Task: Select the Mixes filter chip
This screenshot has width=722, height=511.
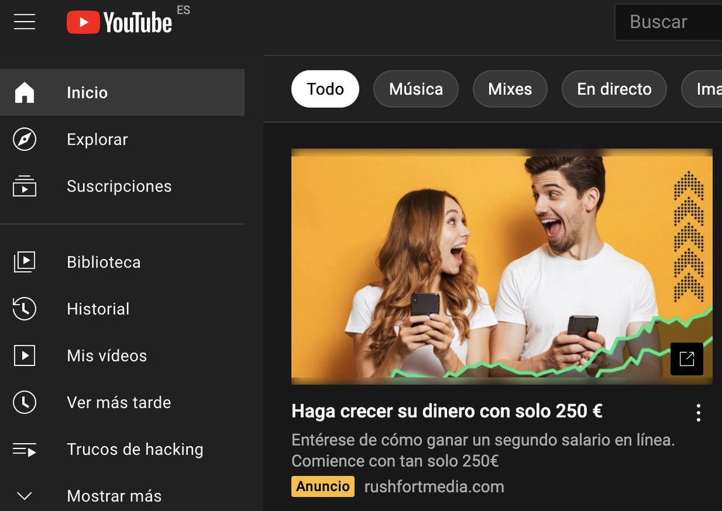Action: 510,88
